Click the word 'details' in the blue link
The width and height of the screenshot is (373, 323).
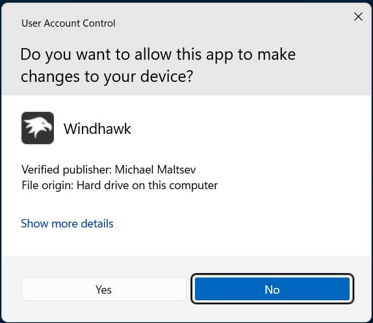tap(97, 224)
